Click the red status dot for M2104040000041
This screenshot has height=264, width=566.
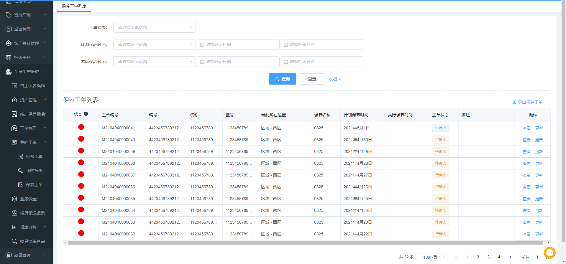(81, 127)
